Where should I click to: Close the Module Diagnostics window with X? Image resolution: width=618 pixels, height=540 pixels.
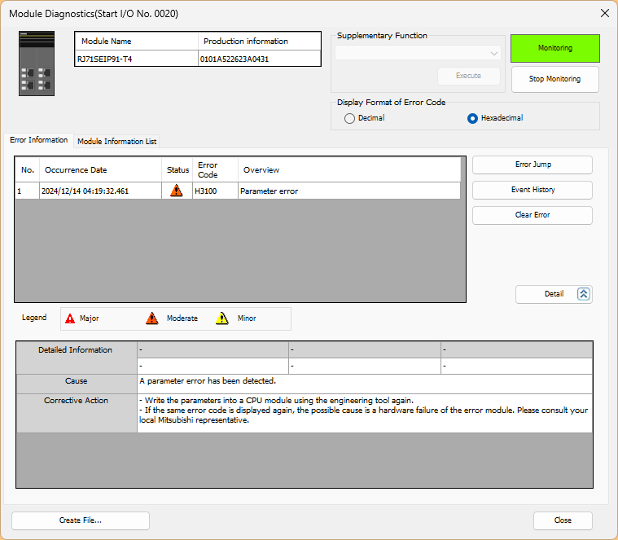point(604,13)
